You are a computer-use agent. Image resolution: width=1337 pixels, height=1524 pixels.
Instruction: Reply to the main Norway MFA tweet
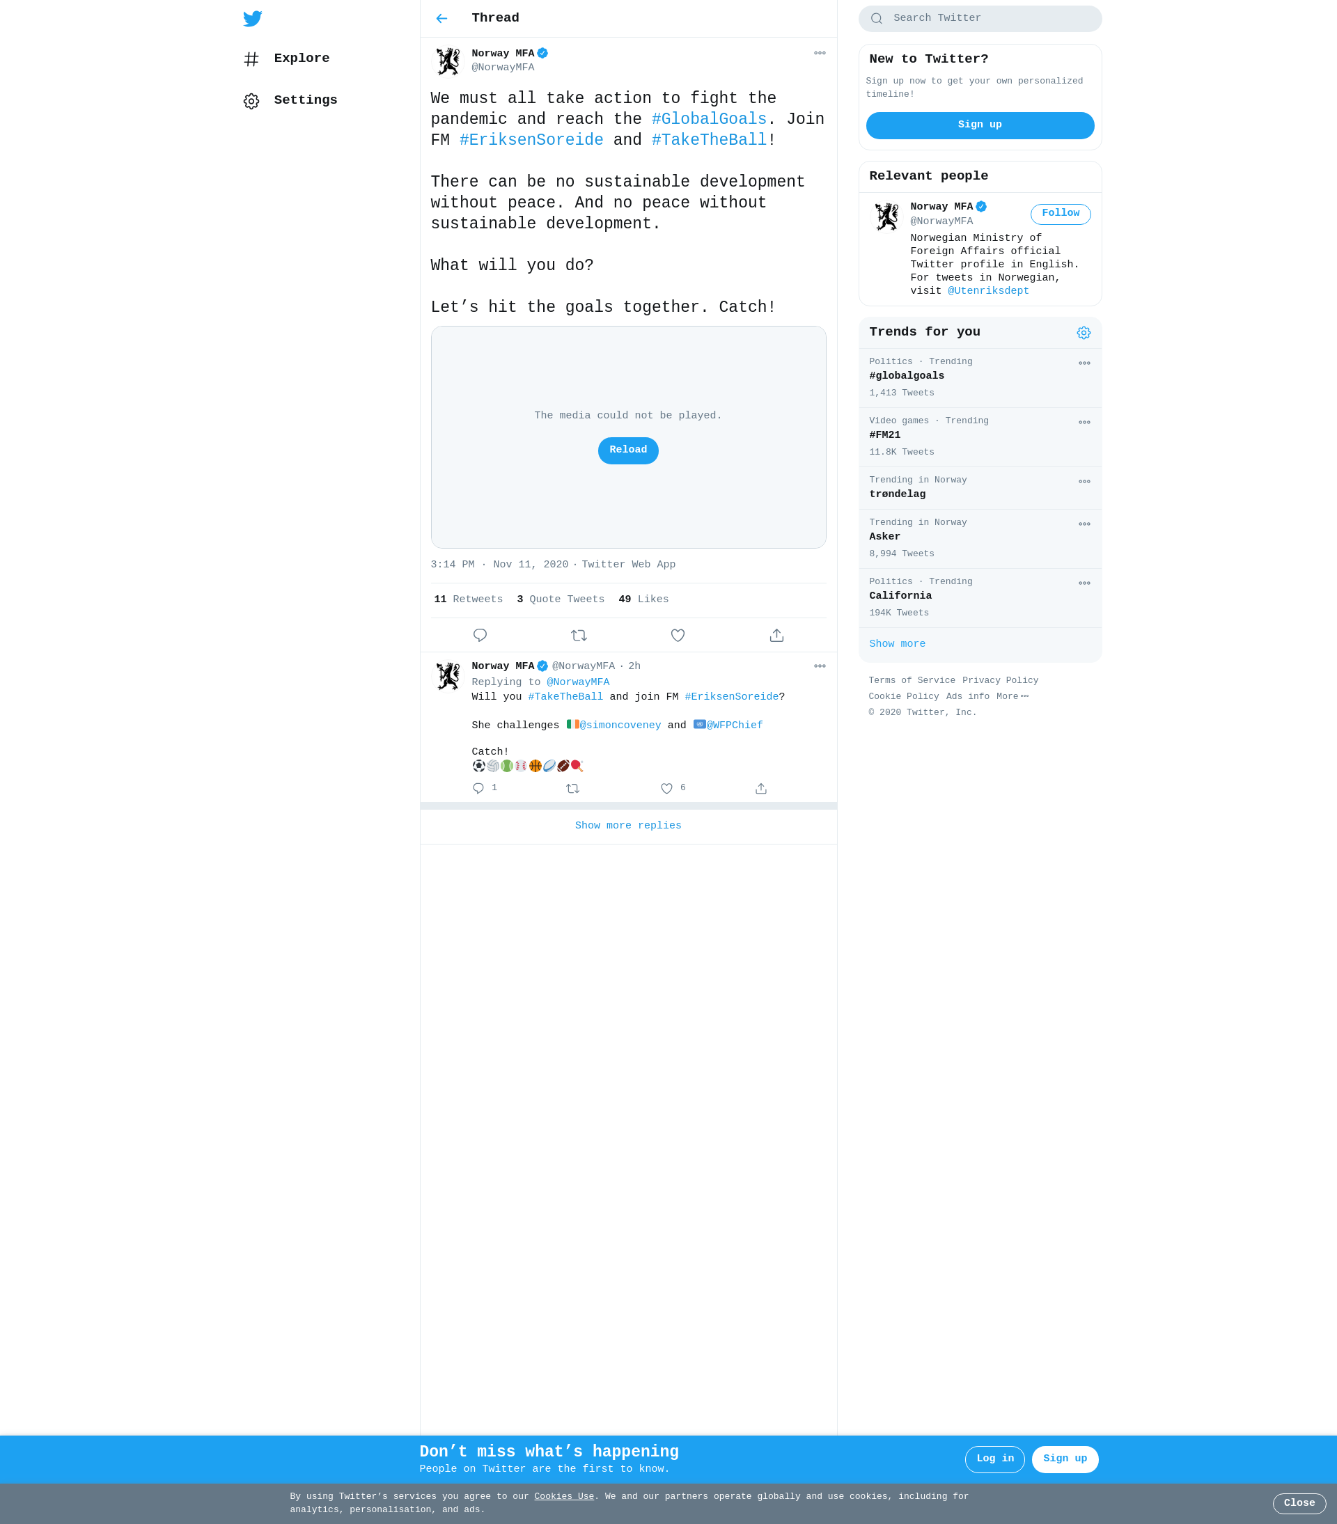click(x=480, y=635)
